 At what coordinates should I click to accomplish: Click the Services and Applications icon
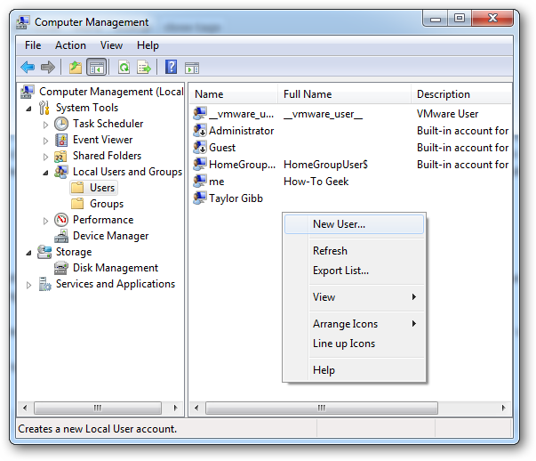(44, 284)
